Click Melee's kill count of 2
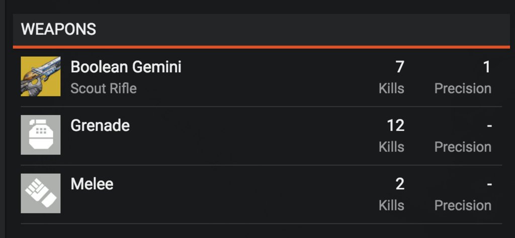This screenshot has height=238, width=515. pos(400,184)
